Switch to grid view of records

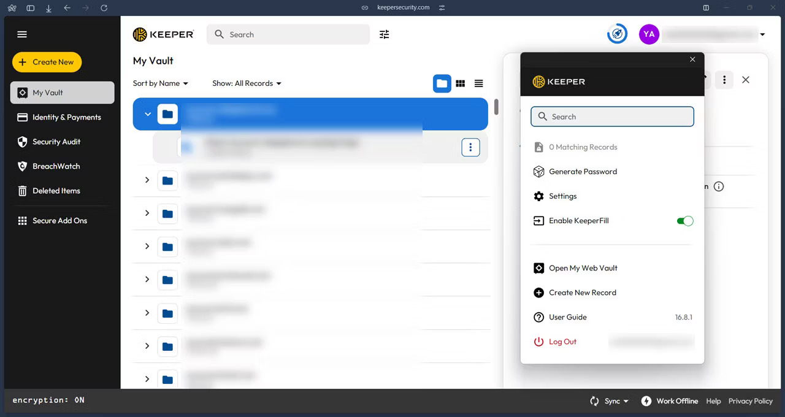click(460, 83)
